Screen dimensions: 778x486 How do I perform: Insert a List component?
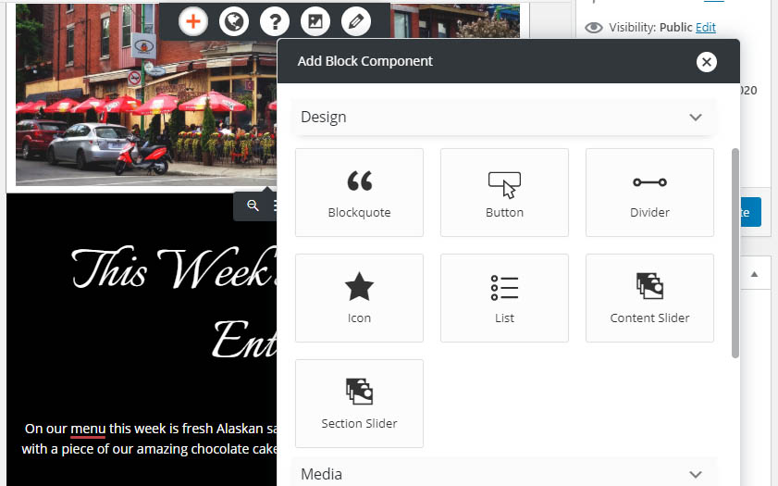(x=504, y=298)
